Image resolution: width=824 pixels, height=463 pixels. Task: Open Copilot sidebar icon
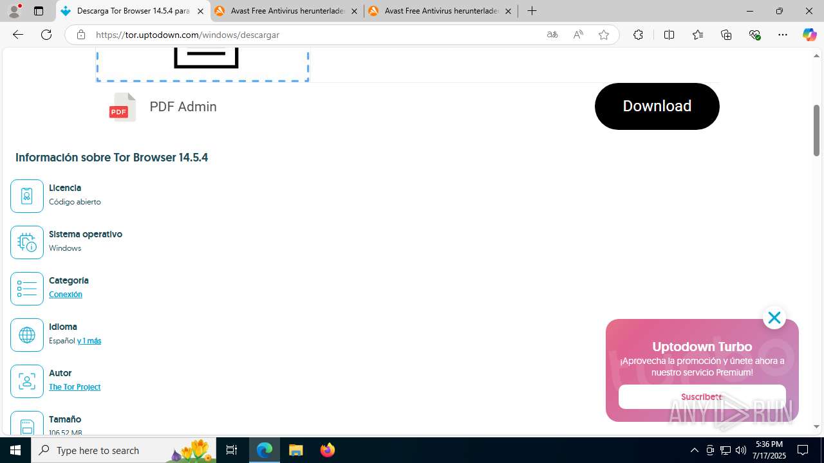[809, 35]
